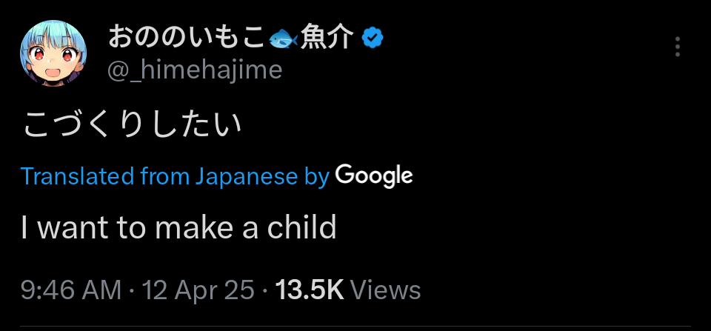This screenshot has height=331, width=711.
Task: Open the three-dot more options menu
Action: coord(678,47)
